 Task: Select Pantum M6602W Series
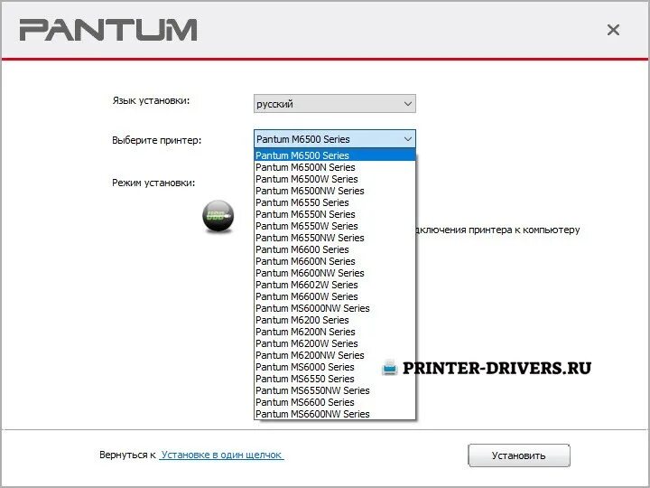(335, 285)
